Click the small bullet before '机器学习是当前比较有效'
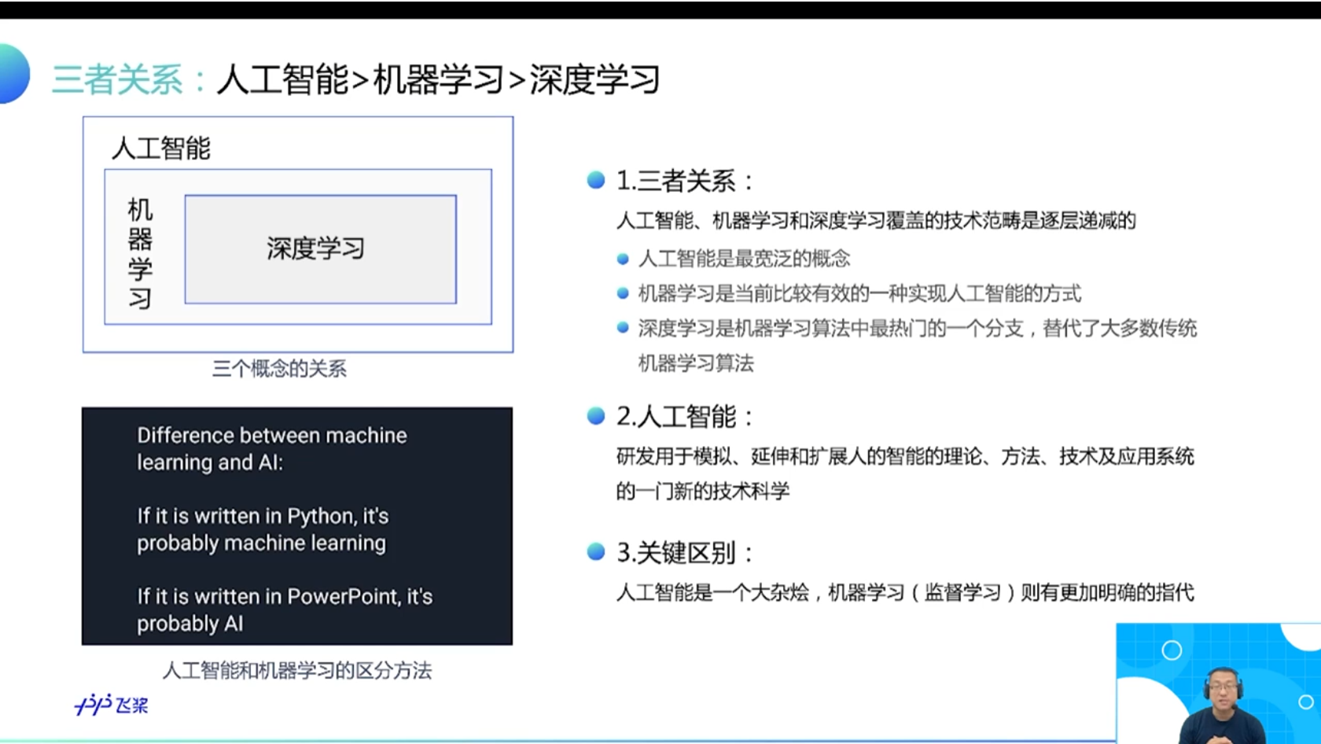1321x744 pixels. [623, 293]
